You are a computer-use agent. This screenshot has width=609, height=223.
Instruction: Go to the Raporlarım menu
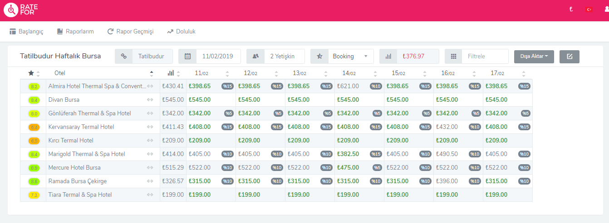pos(75,32)
